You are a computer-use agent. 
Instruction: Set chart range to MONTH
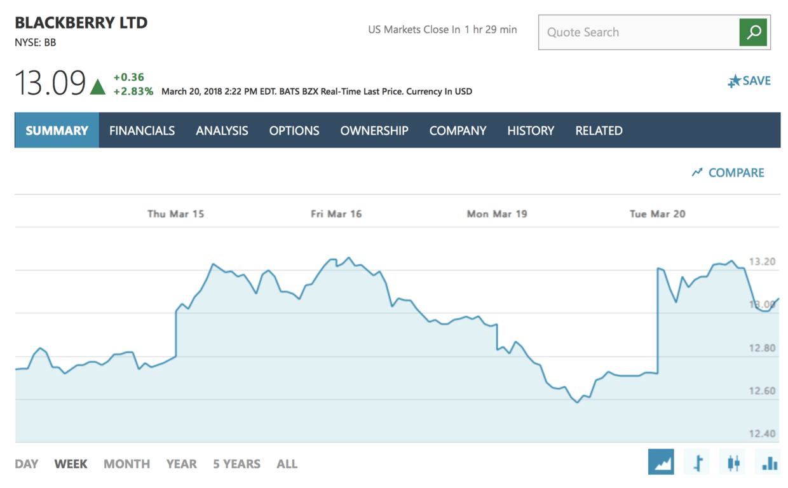tap(126, 464)
